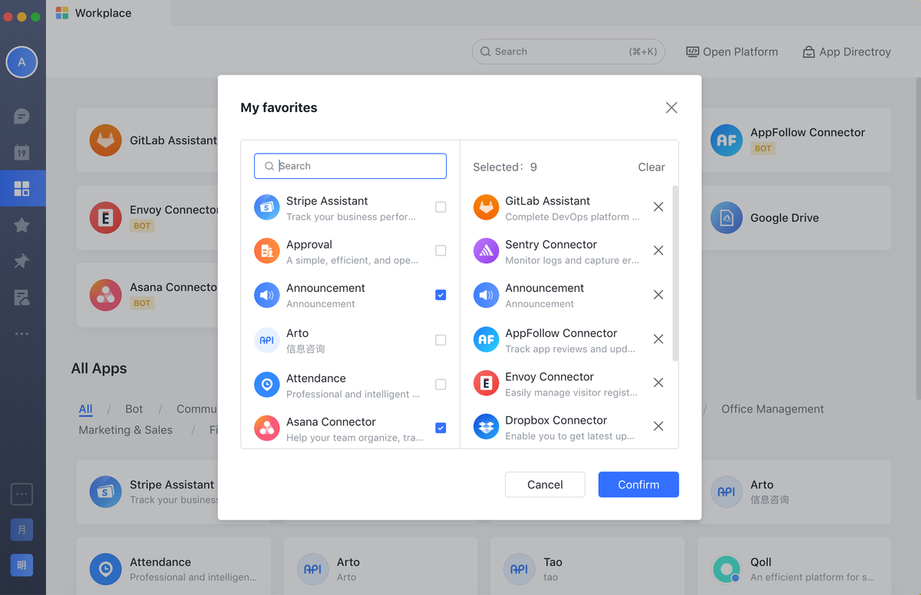The image size is (921, 595).
Task: Uncheck the Announcement checkbox
Action: tap(441, 295)
